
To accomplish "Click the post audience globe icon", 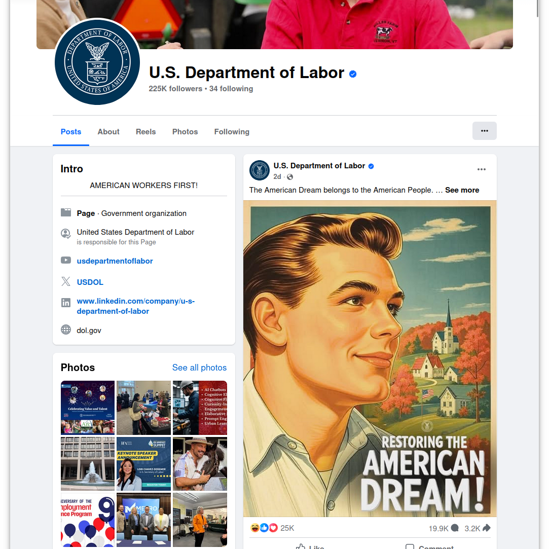I will [x=289, y=177].
